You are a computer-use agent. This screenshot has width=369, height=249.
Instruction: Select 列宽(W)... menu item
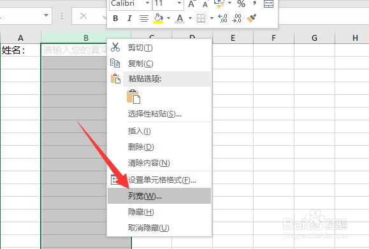tap(159, 196)
